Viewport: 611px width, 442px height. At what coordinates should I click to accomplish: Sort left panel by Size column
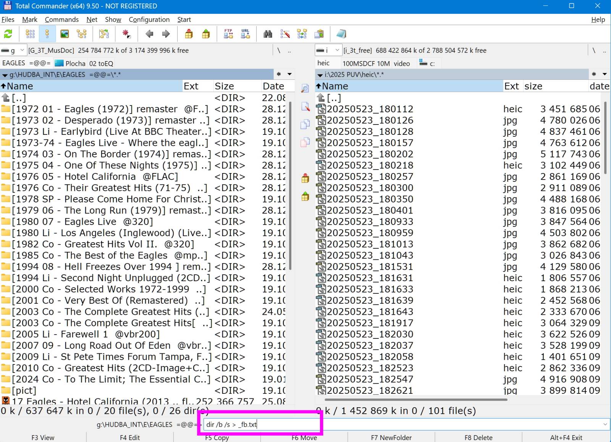pos(236,86)
